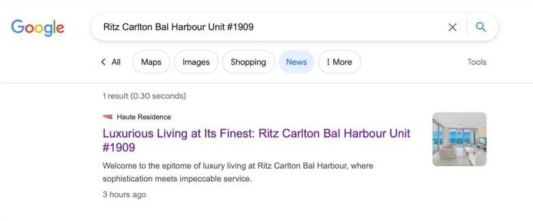Open the Luxurious Living at Its Finest headline
Viewport: 533px width, 221px height.
coord(256,140)
